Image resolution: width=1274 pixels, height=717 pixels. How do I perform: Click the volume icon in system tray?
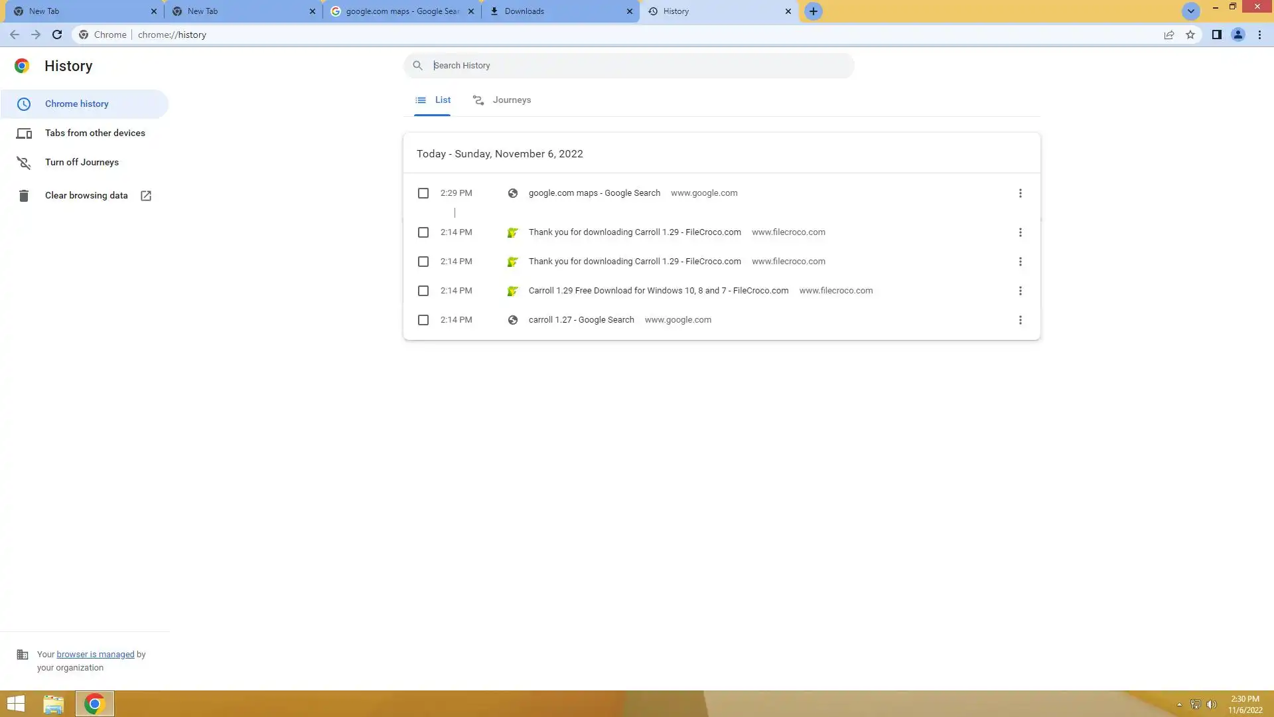coord(1212,704)
